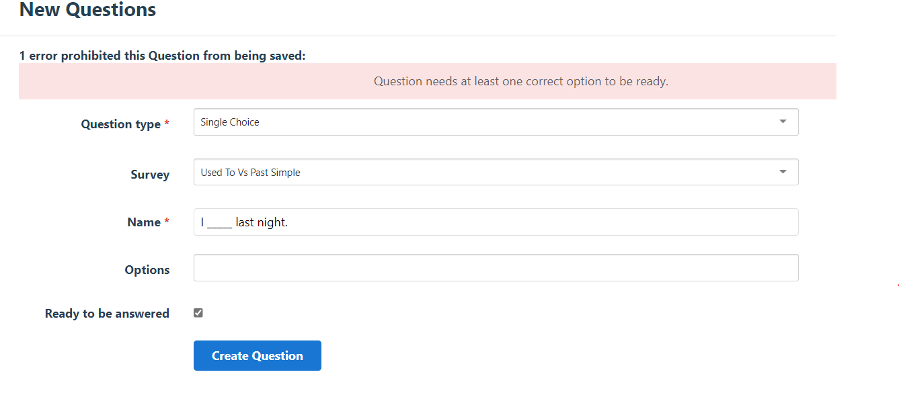The height and width of the screenshot is (409, 899).
Task: Click the New Questions page heading
Action: point(87,10)
